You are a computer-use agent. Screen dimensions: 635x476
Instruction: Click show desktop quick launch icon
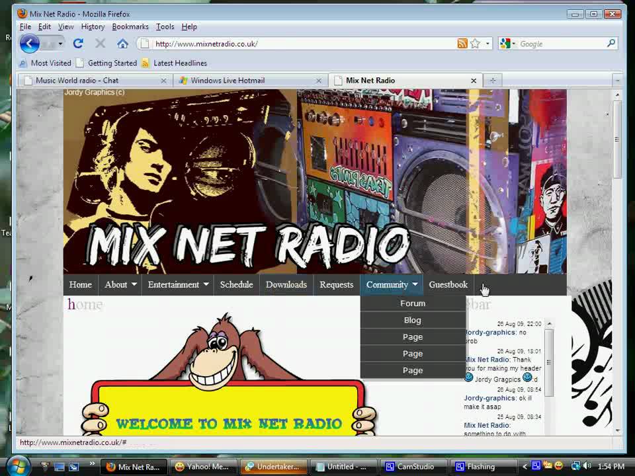59,467
